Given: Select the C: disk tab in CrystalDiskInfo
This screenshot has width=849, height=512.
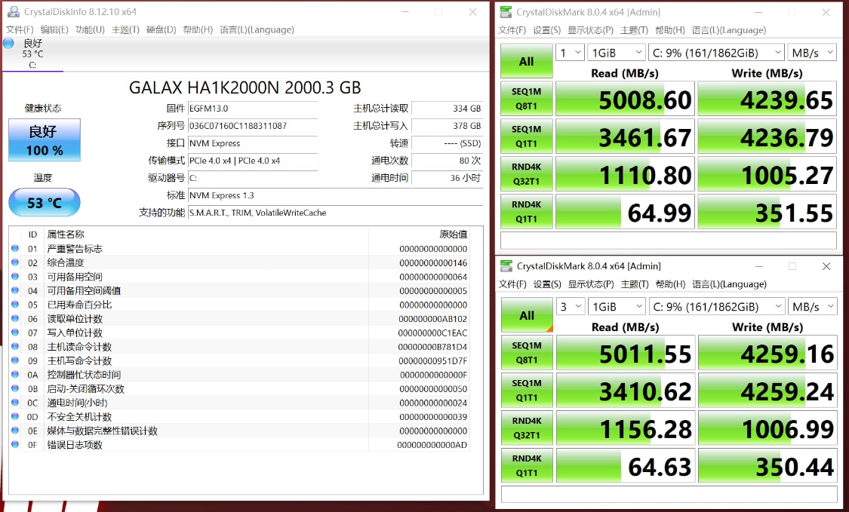Looking at the screenshot, I should click(x=30, y=53).
